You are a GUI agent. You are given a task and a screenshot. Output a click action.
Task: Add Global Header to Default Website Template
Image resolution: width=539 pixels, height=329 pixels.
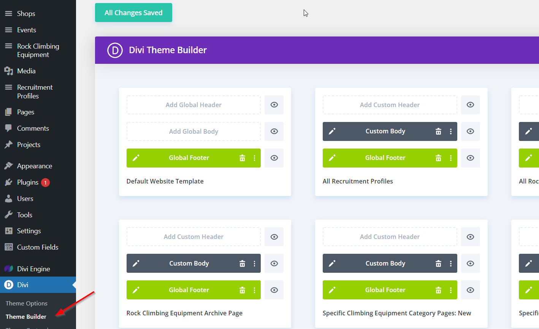[x=193, y=105]
